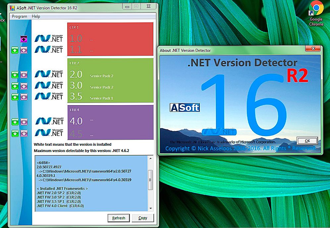Click the green download arrow for .NET 2.0
330x228 pixels.
[x=15, y=75]
